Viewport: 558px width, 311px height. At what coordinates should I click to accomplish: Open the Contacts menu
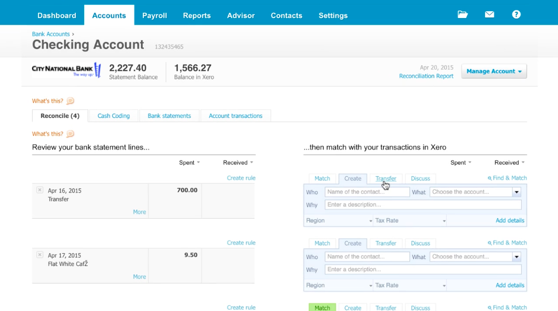[x=287, y=16]
